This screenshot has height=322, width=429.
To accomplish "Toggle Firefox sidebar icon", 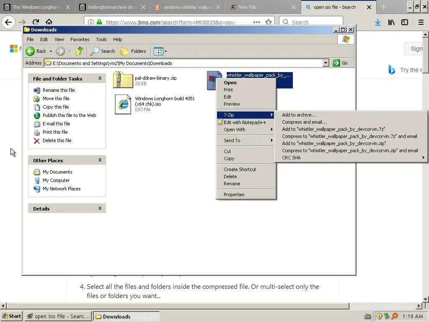I will (x=405, y=22).
